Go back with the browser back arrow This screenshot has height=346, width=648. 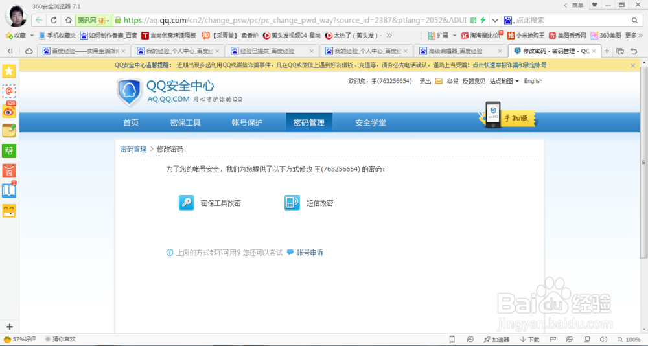pos(39,20)
